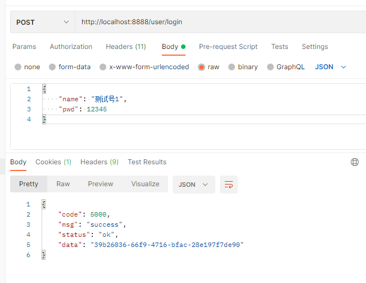Open the Tests tab
This screenshot has height=283, width=366.
tap(279, 47)
